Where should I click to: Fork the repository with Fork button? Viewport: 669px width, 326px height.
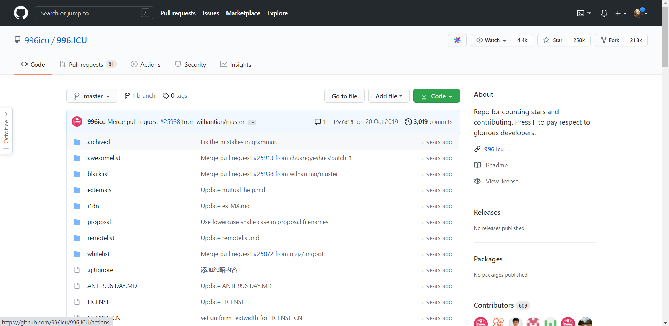[610, 40]
